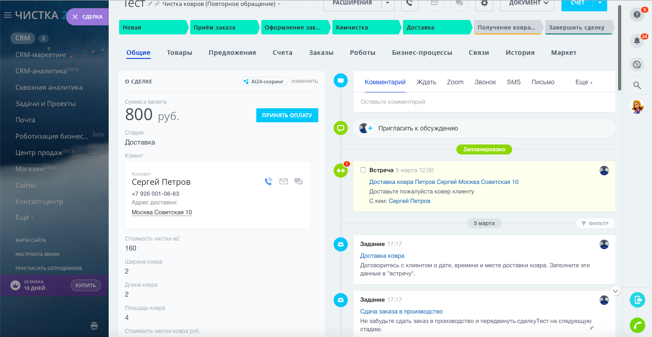Open the ДОКУМЕНТ dropdown
The width and height of the screenshot is (652, 337).
(527, 4)
